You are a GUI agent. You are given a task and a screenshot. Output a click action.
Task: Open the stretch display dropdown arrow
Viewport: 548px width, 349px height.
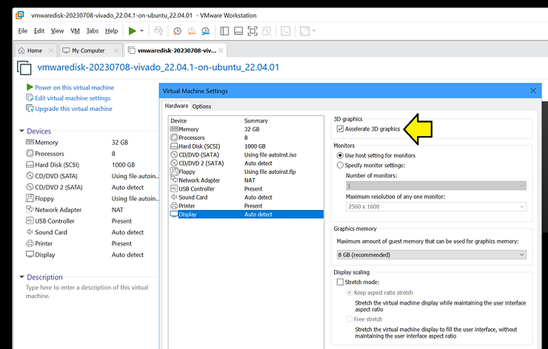tap(314, 31)
